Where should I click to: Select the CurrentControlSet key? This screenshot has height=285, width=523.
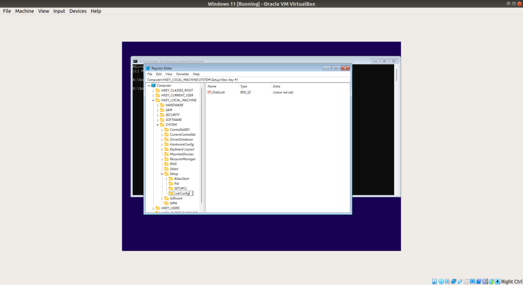(182, 134)
